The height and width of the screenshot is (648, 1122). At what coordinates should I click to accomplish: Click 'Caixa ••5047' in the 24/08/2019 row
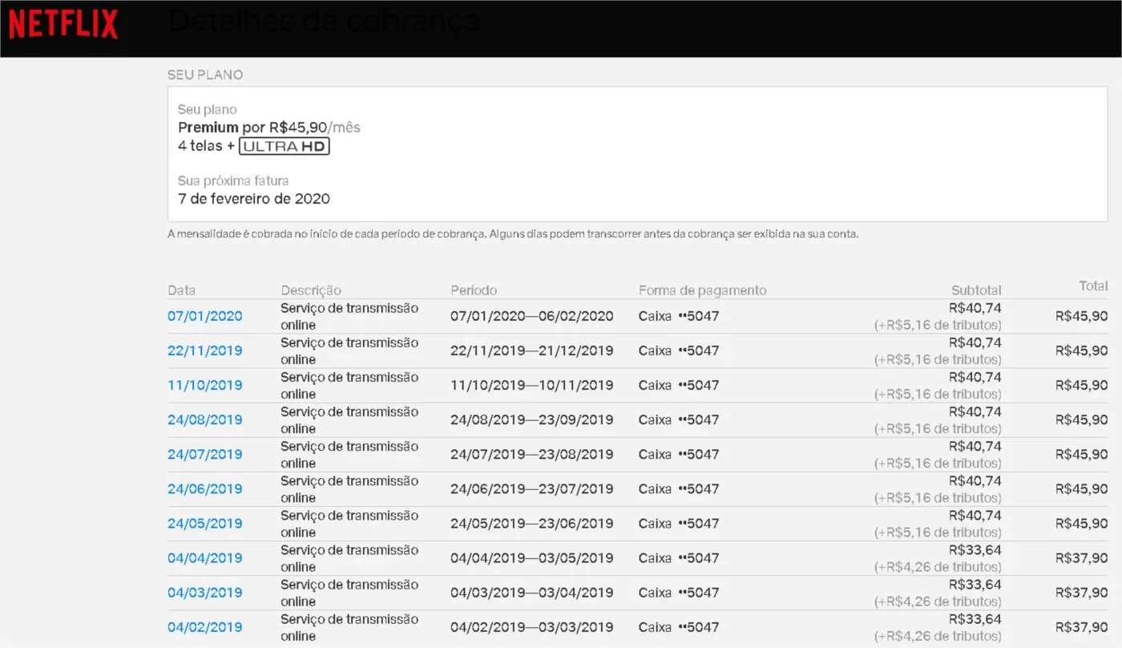[679, 419]
